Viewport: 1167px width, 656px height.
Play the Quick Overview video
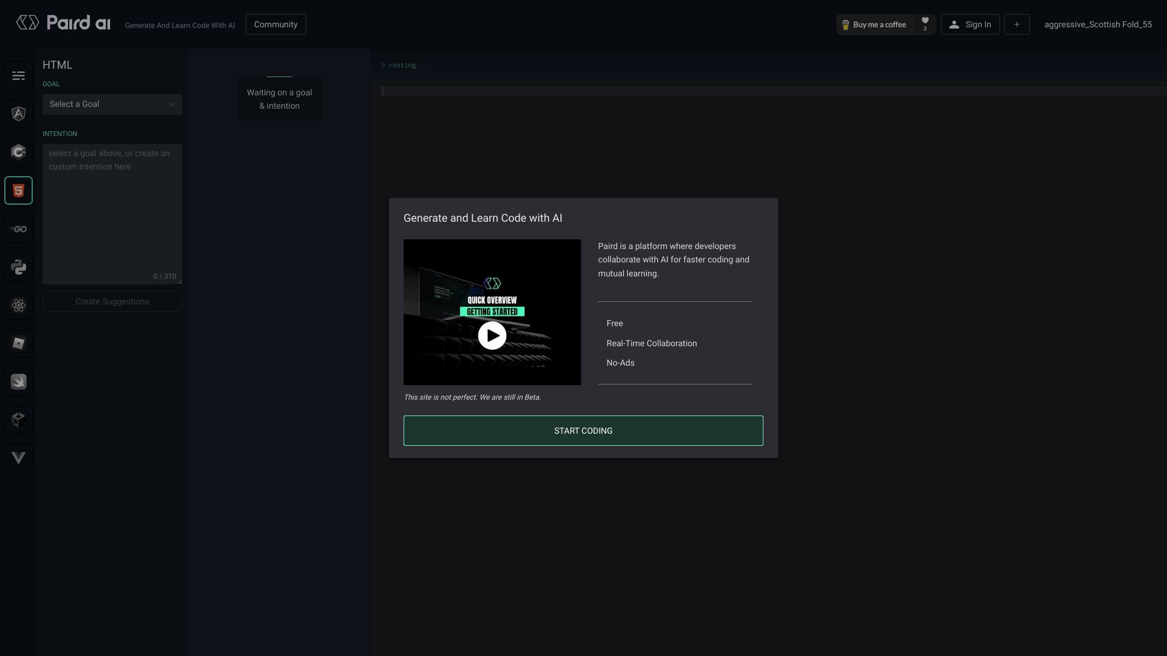point(492,335)
